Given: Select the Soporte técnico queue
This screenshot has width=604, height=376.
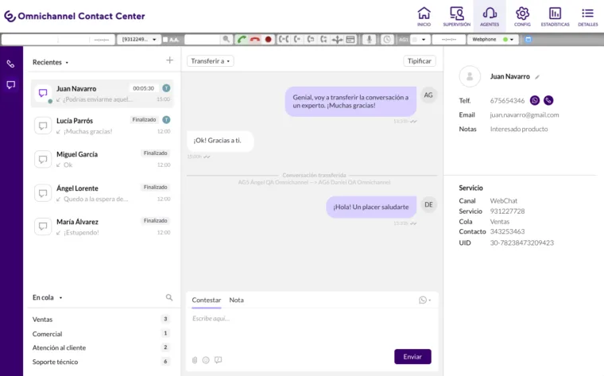Looking at the screenshot, I should pyautogui.click(x=101, y=362).
